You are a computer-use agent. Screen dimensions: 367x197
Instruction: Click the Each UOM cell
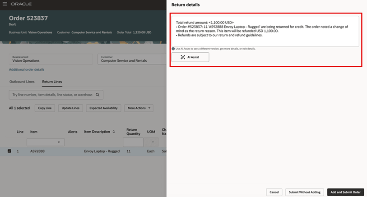151,151
